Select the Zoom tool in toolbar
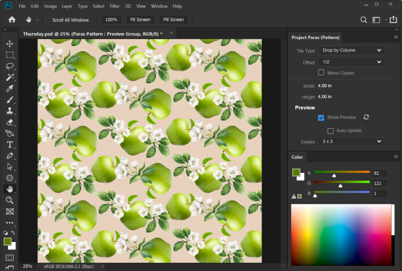 (x=10, y=200)
